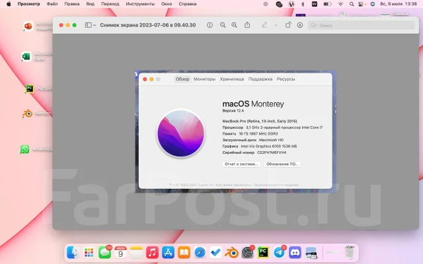Open Notes from the Dock
This screenshot has height=264, width=423.
tap(137, 252)
